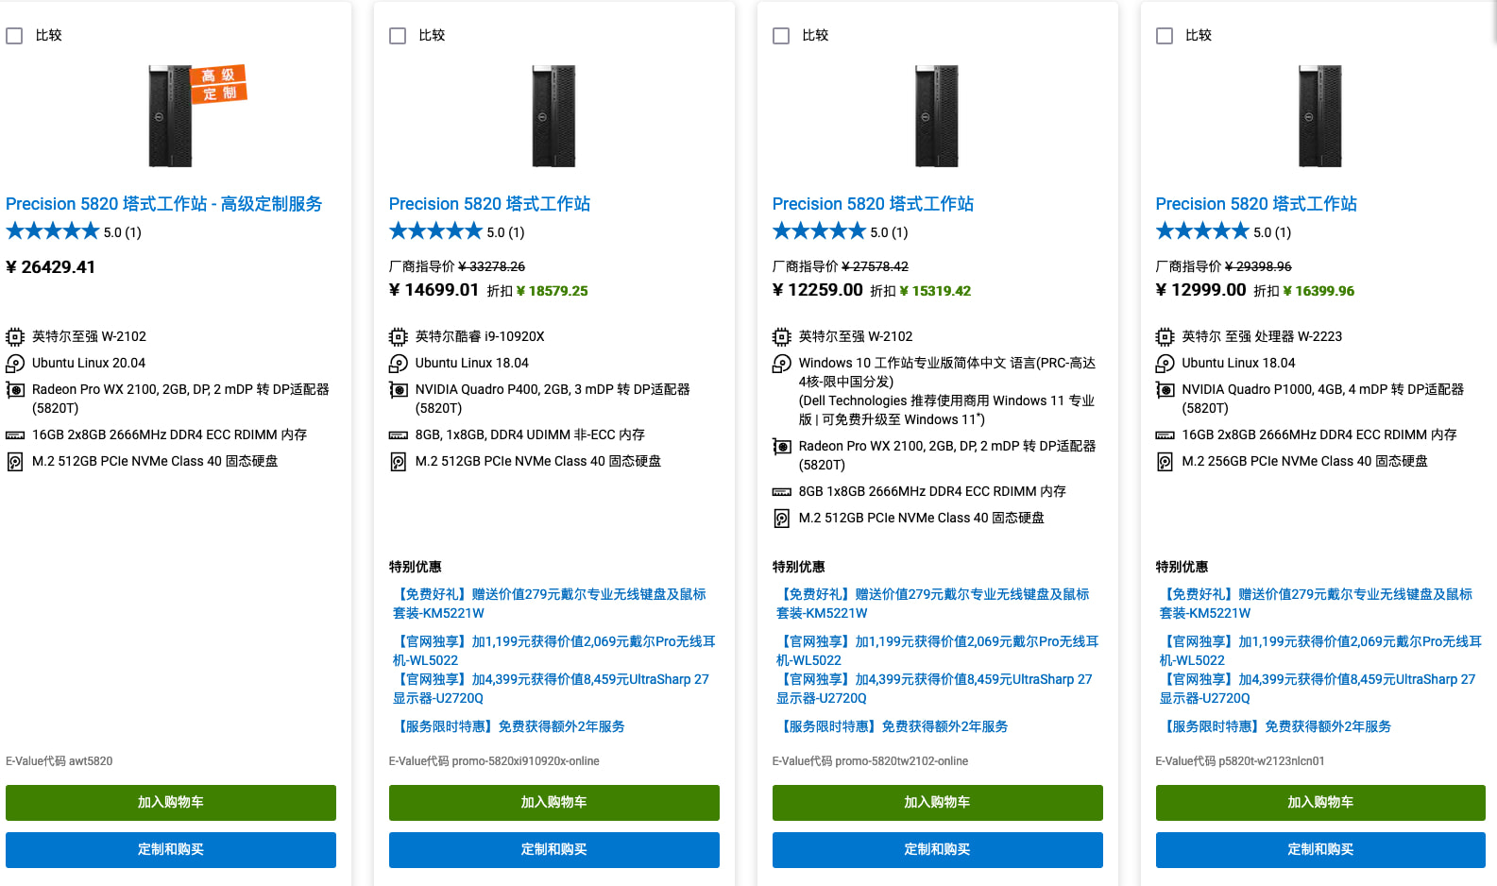Add the ¥14699.01 workstation to cart
This screenshot has width=1497, height=886.
[554, 803]
